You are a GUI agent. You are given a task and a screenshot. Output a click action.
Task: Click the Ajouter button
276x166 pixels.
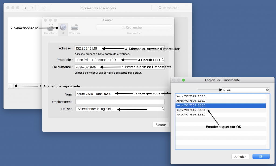pyautogui.click(x=161, y=125)
